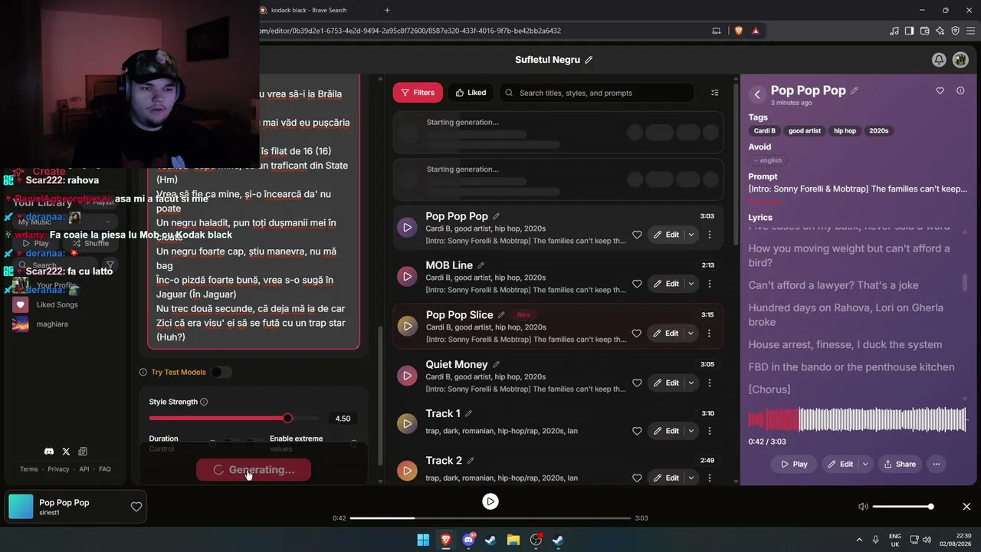Viewport: 981px width, 552px height.
Task: Click Play in the detail panel
Action: pyautogui.click(x=794, y=464)
